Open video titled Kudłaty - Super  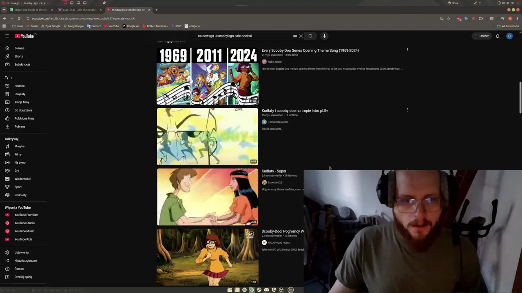pyautogui.click(x=274, y=171)
